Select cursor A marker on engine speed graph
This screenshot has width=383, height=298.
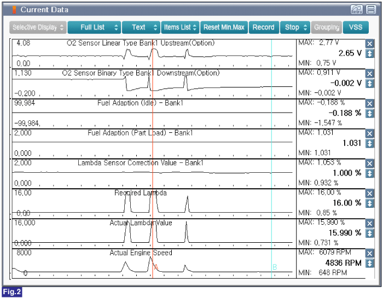(156, 267)
